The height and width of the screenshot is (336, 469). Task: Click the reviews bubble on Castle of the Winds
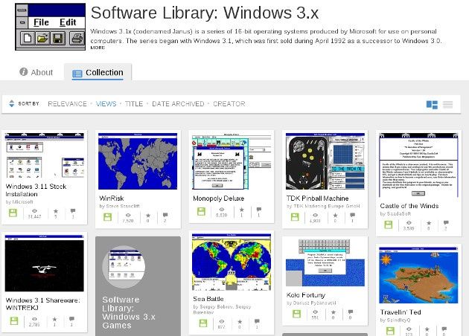(x=446, y=223)
